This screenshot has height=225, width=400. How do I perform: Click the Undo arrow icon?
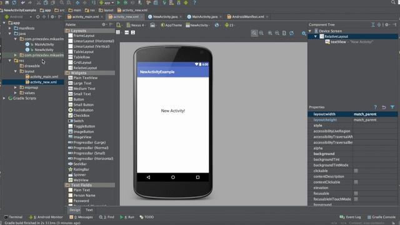pyautogui.click(x=23, y=2)
